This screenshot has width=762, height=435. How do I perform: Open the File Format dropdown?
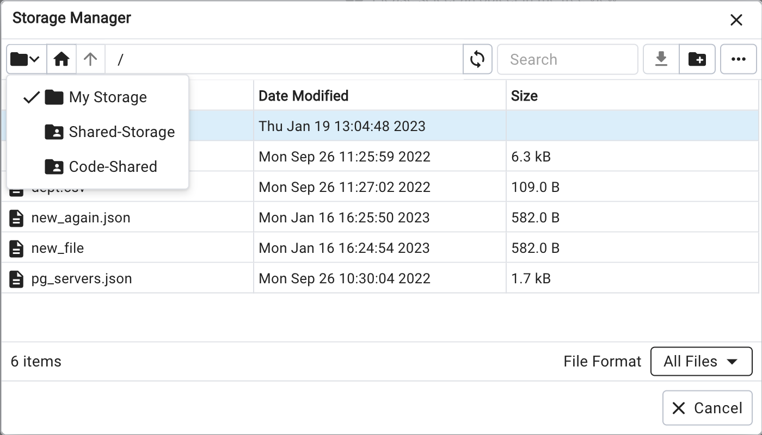click(701, 362)
